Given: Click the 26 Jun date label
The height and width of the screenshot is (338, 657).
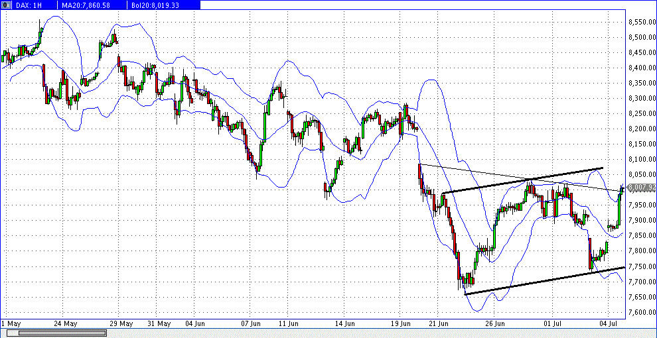Looking at the screenshot, I should [494, 323].
